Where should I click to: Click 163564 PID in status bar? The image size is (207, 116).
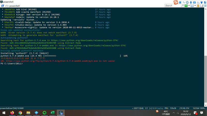click(x=196, y=108)
